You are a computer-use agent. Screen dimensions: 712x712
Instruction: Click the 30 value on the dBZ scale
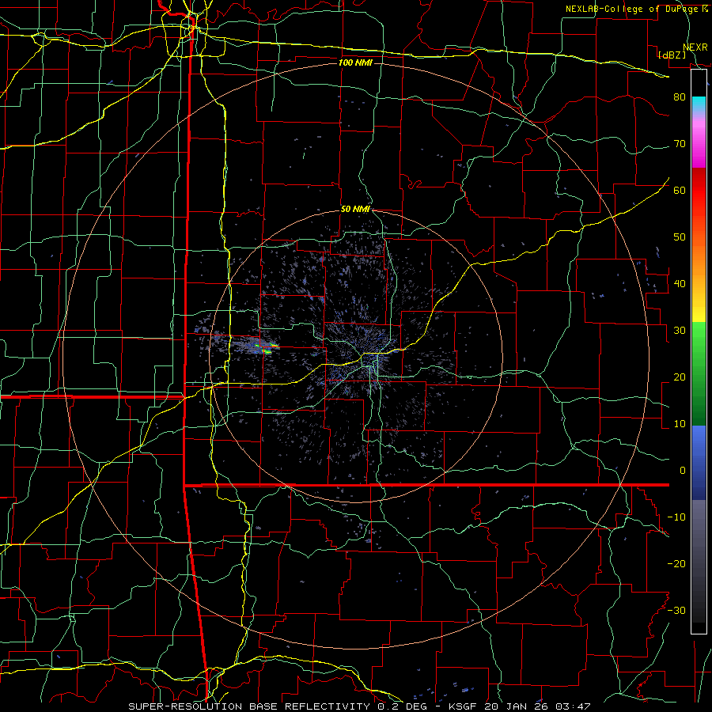click(x=680, y=331)
